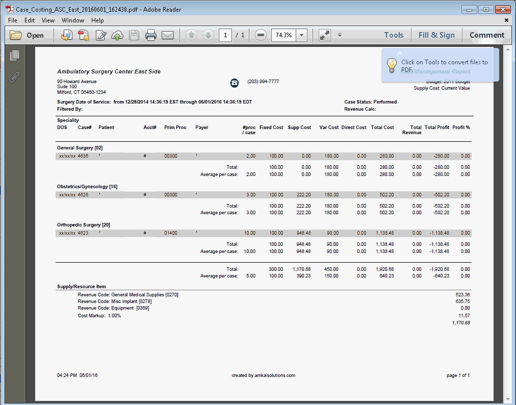
Task: Show page thumbnails panel in the sidebar
Action: coord(14,55)
